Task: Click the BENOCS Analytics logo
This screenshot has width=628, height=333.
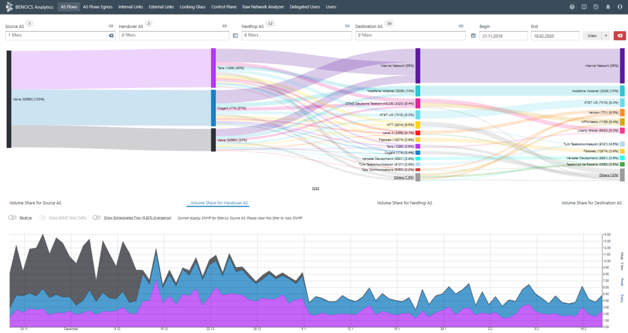Action: 29,7
